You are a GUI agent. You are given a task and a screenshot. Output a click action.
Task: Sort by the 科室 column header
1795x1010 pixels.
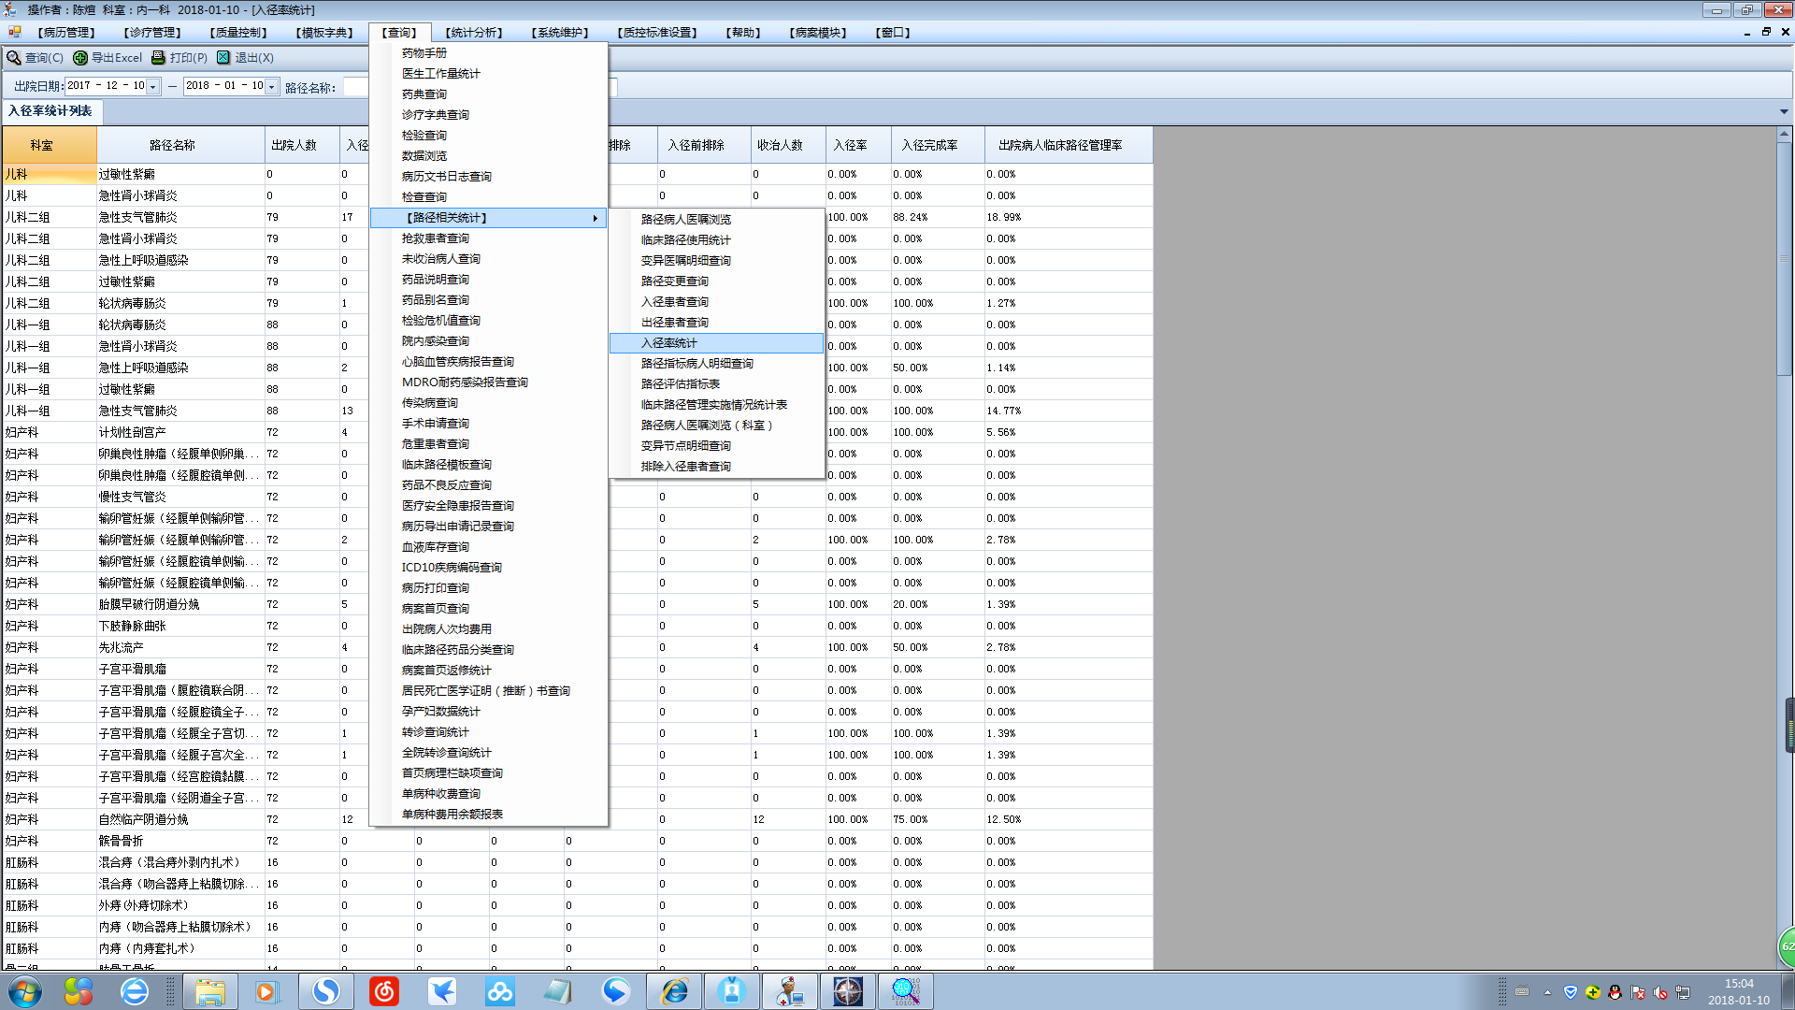click(x=41, y=146)
